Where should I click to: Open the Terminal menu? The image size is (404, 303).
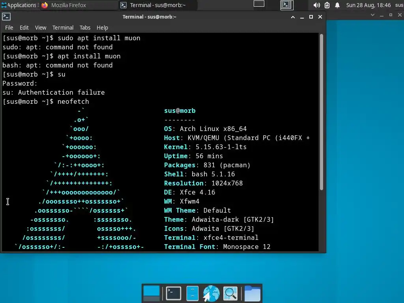point(63,28)
